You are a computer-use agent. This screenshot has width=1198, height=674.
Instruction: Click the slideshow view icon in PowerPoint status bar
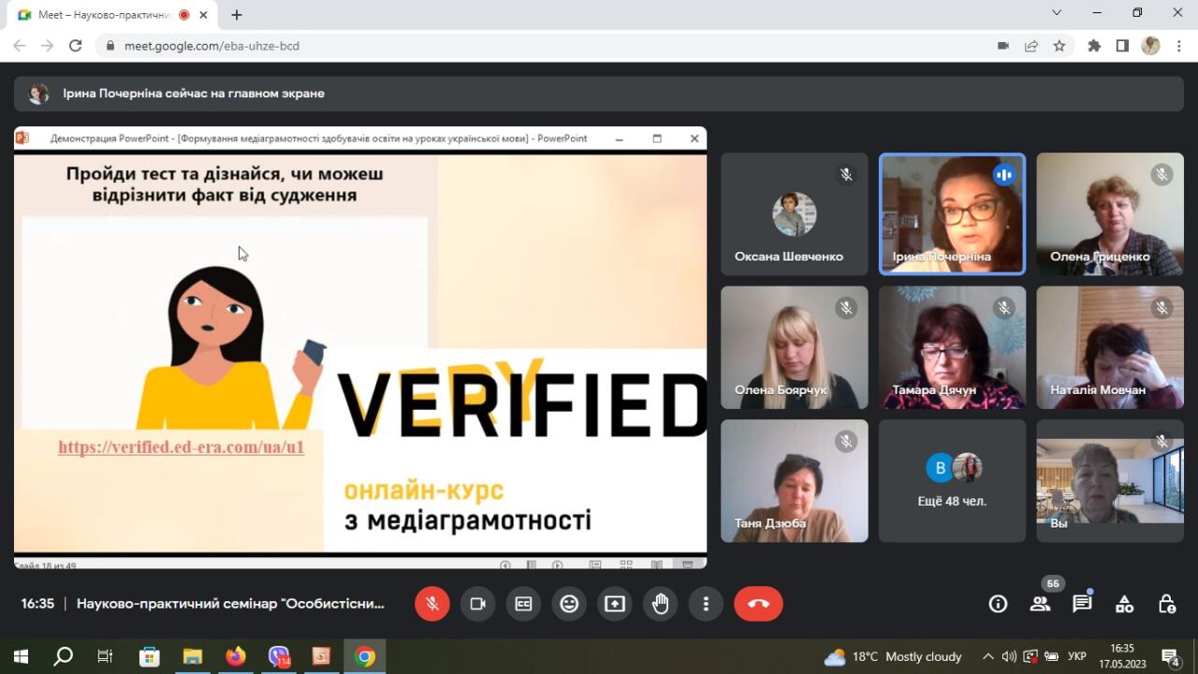pyautogui.click(x=688, y=564)
